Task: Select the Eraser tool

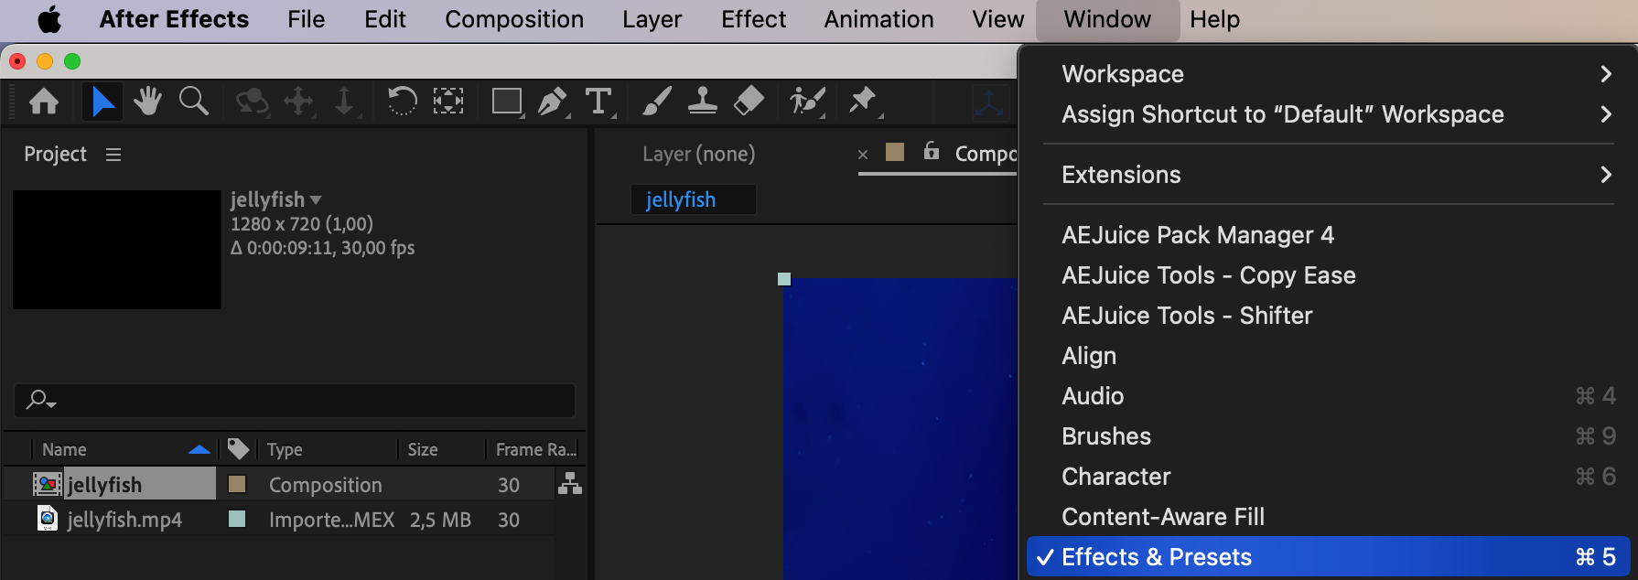Action: point(749,101)
